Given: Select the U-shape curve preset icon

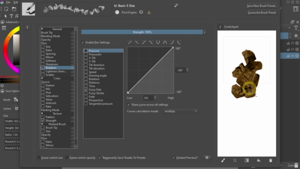Looking at the screenshot, I should [158, 42].
